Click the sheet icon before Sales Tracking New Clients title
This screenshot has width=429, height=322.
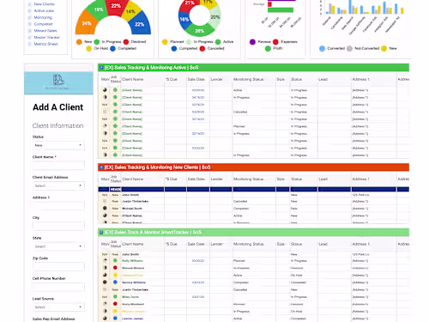[x=101, y=167]
